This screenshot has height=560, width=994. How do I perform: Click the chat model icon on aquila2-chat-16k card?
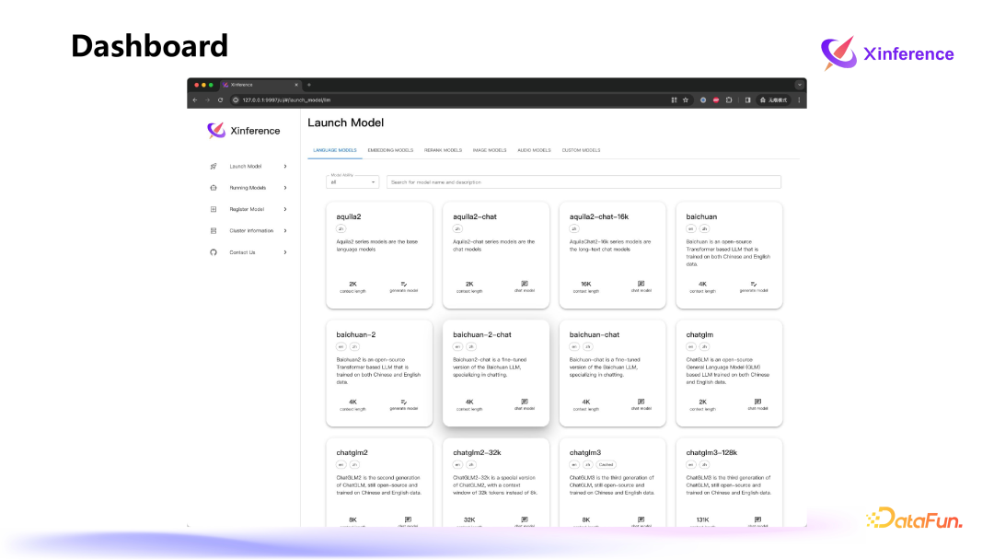pyautogui.click(x=641, y=284)
